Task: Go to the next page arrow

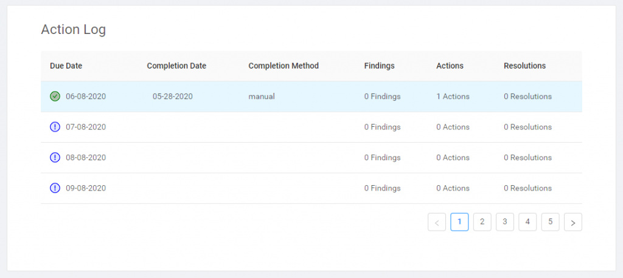Action: (x=573, y=222)
